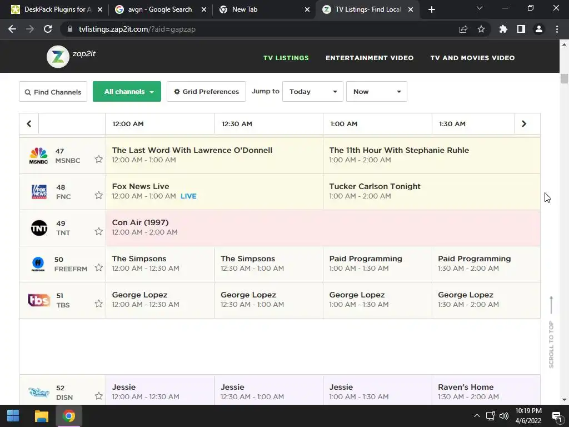Image resolution: width=569 pixels, height=427 pixels.
Task: Favorite TNT channel with its star
Action: tap(99, 231)
